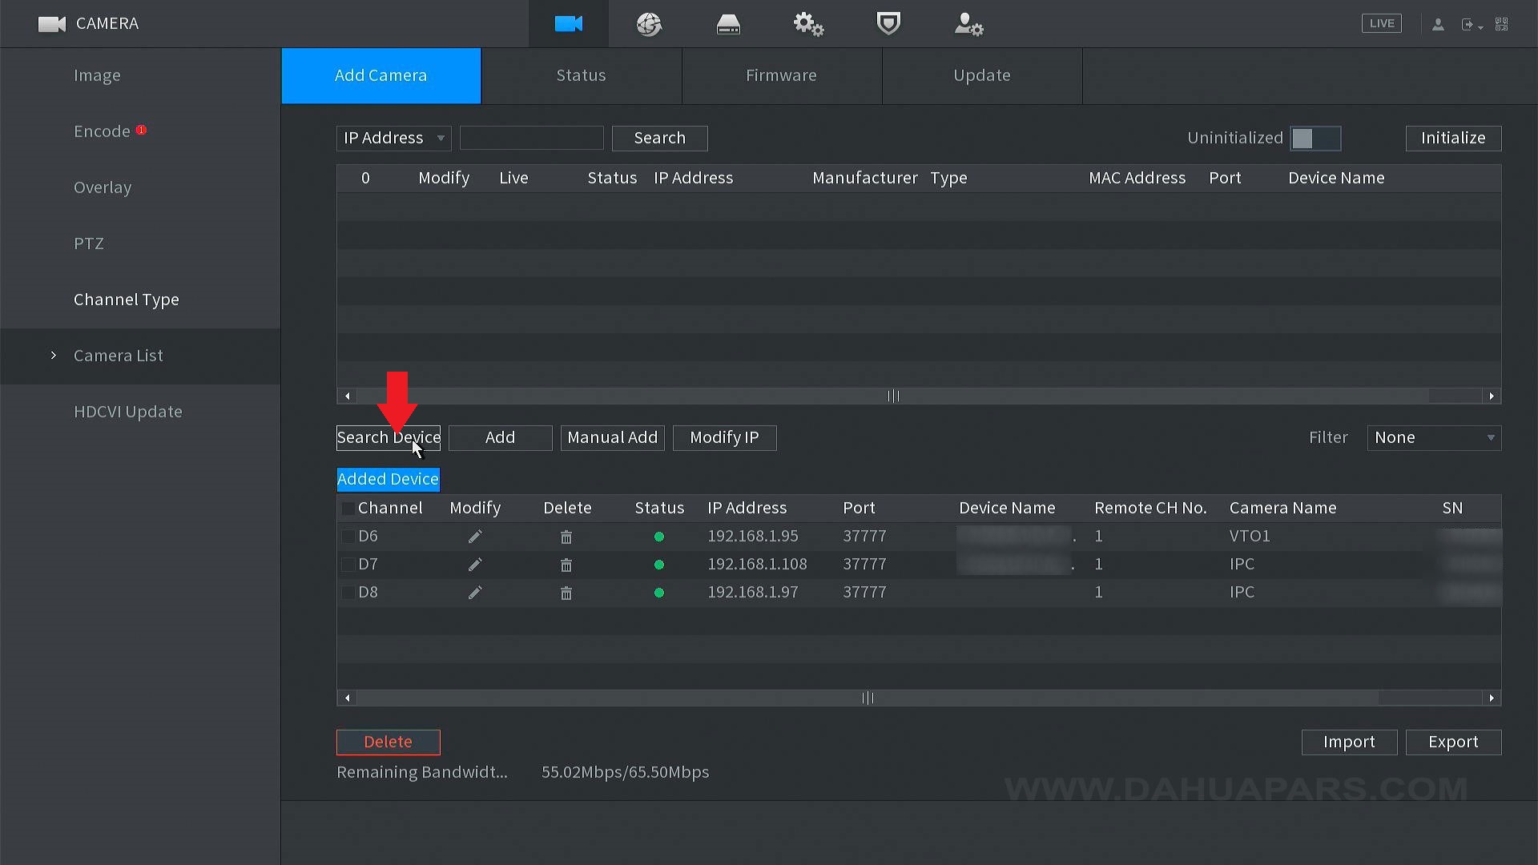Switch to the Update tab

981,75
